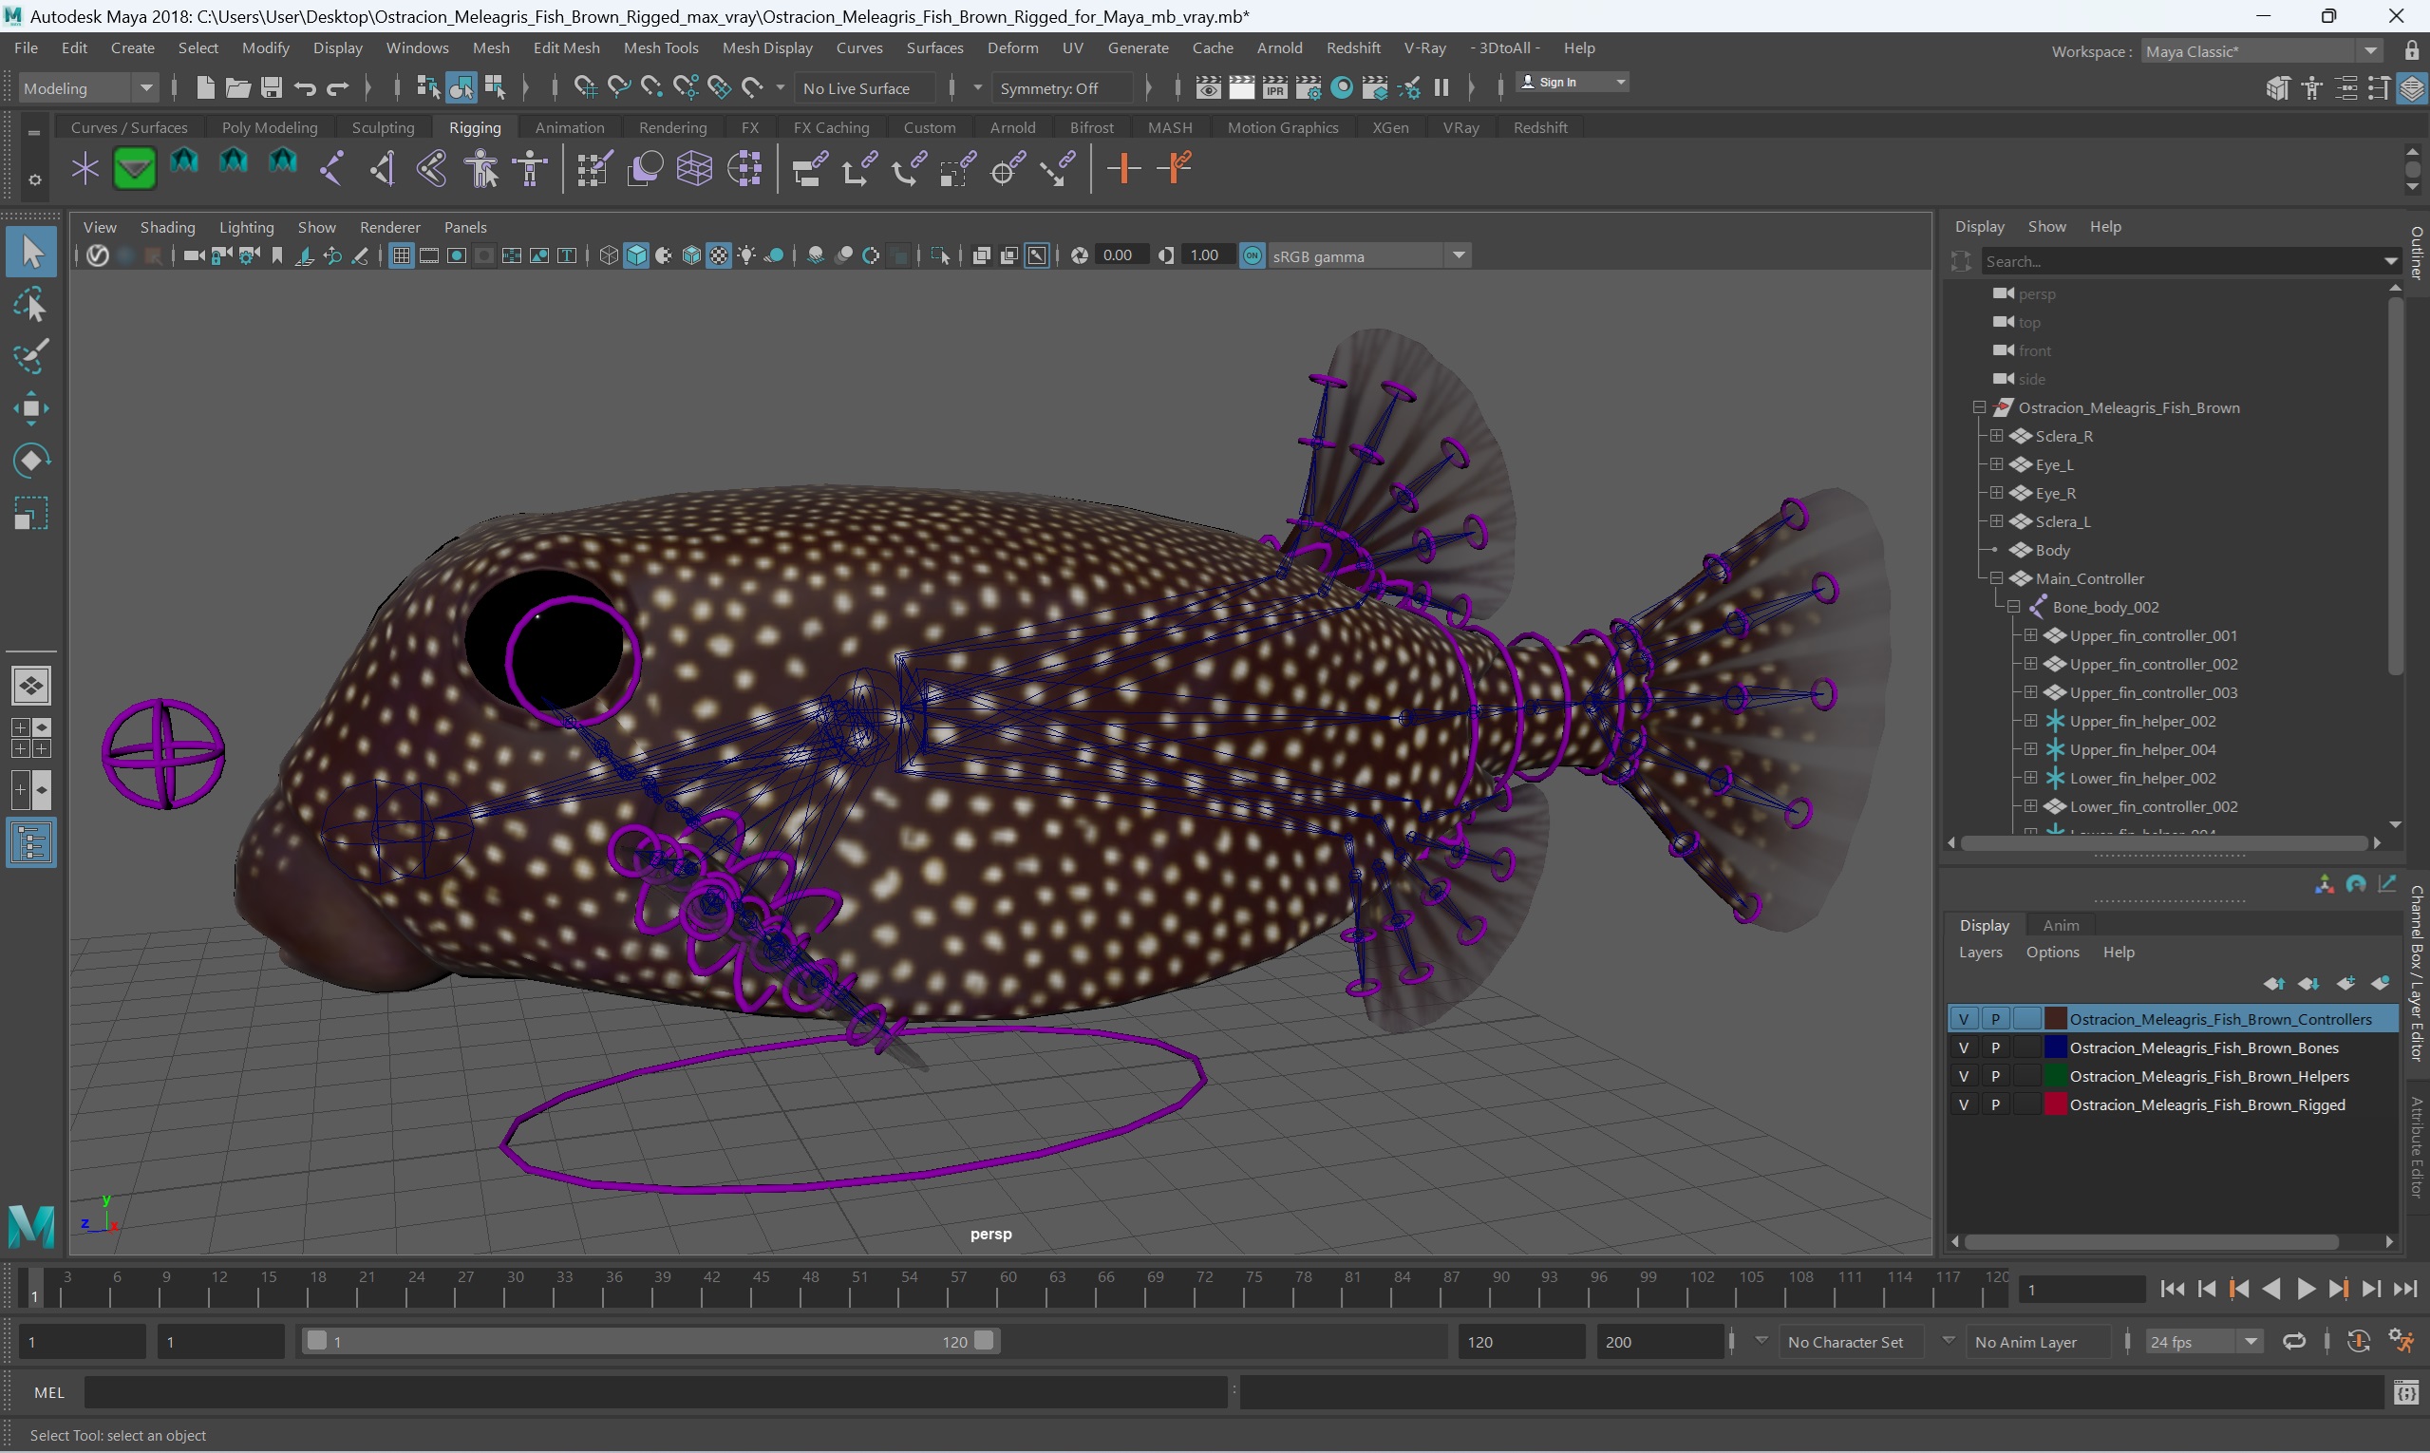Image resolution: width=2430 pixels, height=1453 pixels.
Task: Click the Create New Scene icon
Action: point(204,88)
